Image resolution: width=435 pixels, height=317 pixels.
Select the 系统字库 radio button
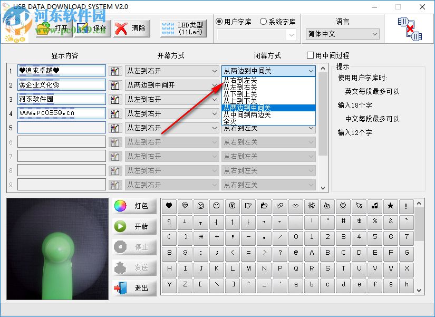pyautogui.click(x=263, y=21)
